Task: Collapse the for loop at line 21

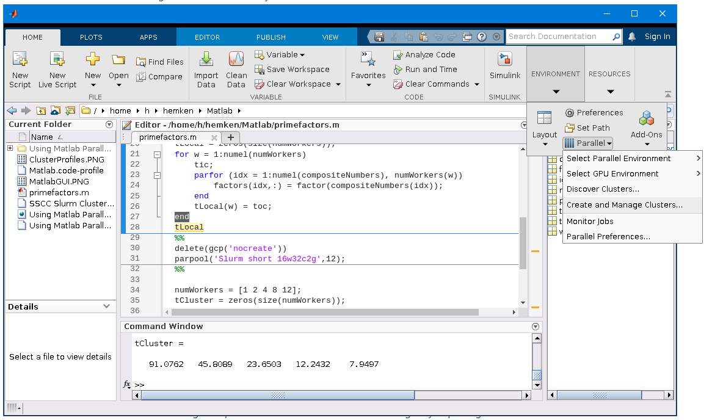Action: click(x=157, y=154)
